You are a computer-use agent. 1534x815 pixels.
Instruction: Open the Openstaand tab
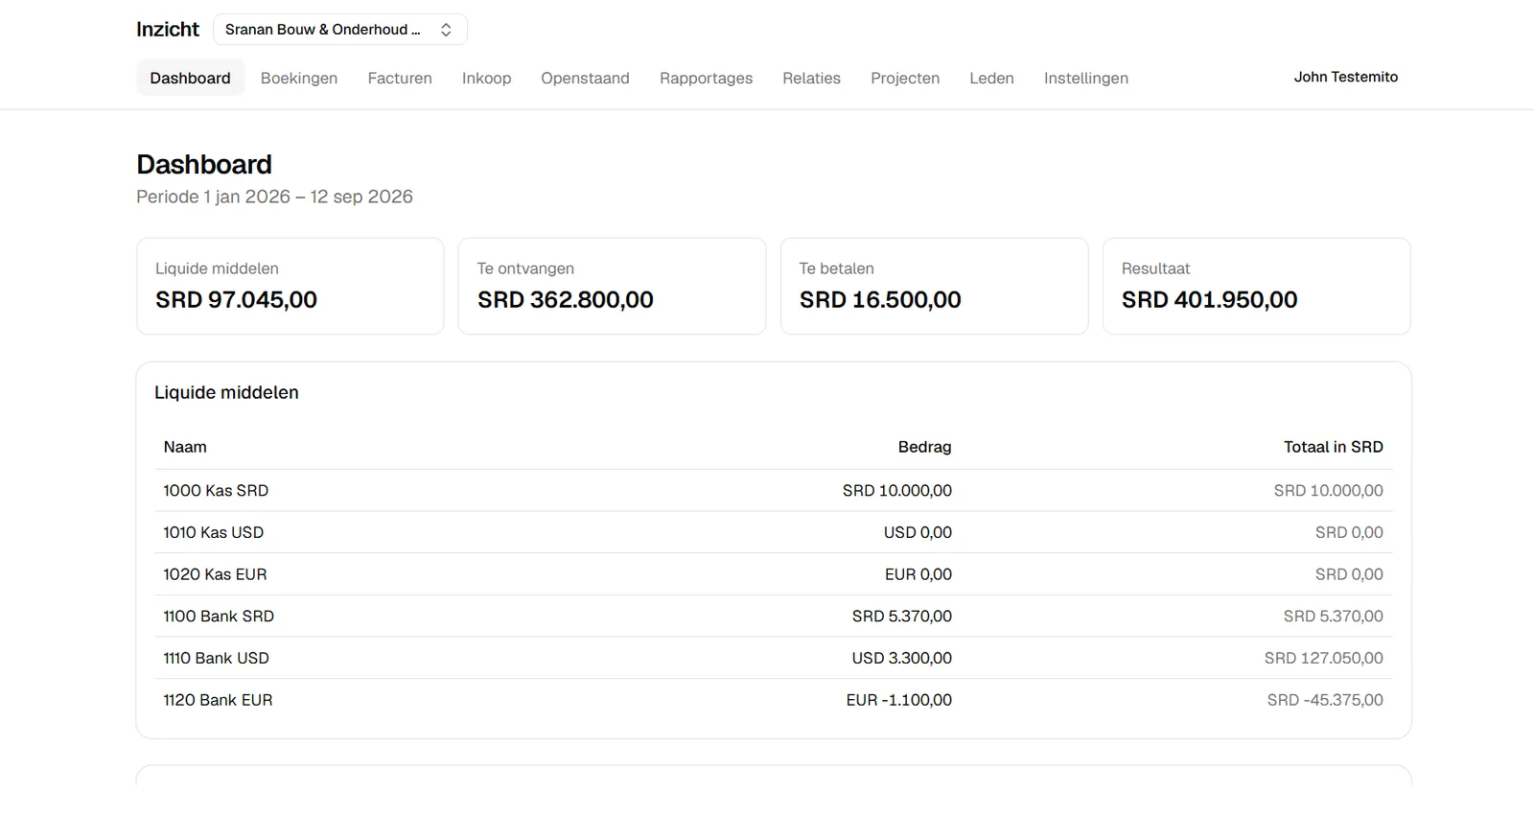click(x=585, y=78)
